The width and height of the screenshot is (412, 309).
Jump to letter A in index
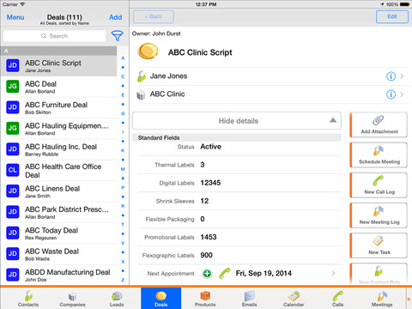(x=123, y=58)
